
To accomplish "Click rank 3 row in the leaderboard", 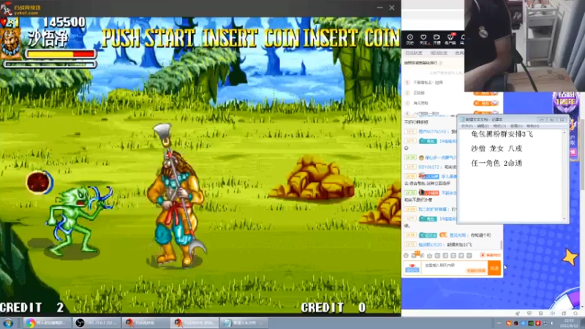I will tap(452, 103).
